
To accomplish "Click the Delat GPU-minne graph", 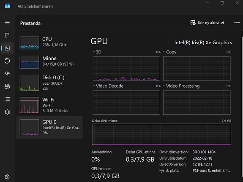I will 161,134.
